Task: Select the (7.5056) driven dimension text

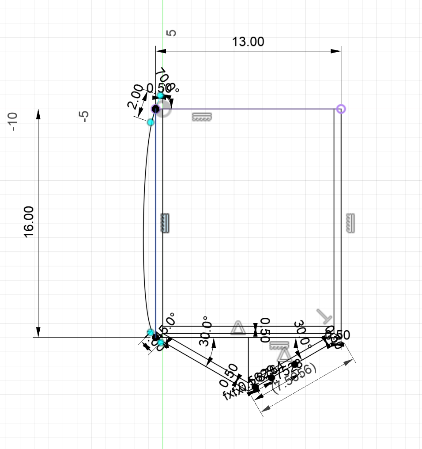Action: (x=294, y=378)
